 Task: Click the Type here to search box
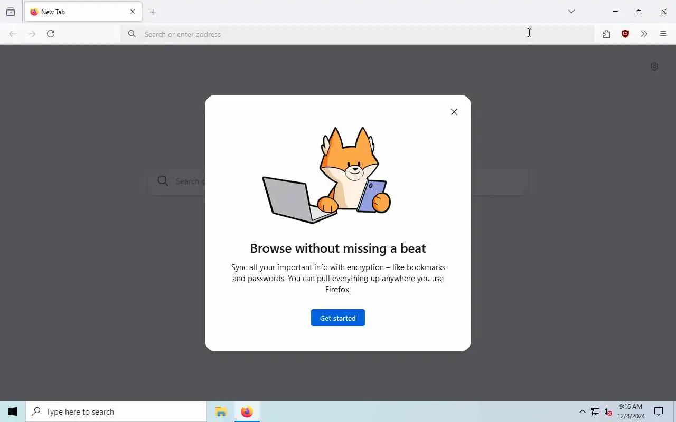pos(116,411)
